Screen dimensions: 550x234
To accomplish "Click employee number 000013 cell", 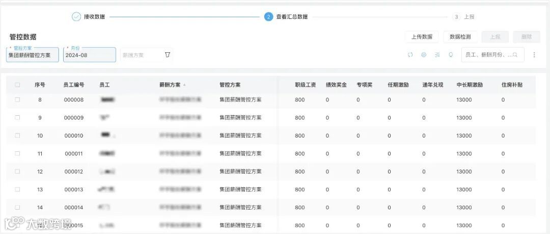I will (74, 189).
